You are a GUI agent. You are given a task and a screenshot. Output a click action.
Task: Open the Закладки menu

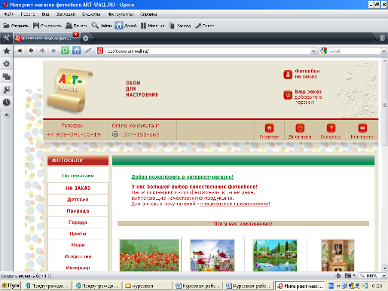[66, 14]
